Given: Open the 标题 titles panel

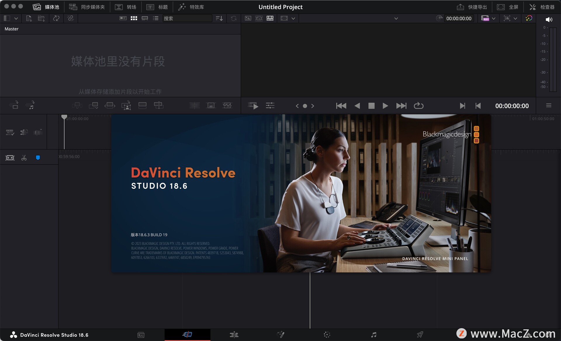Looking at the screenshot, I should pos(157,7).
